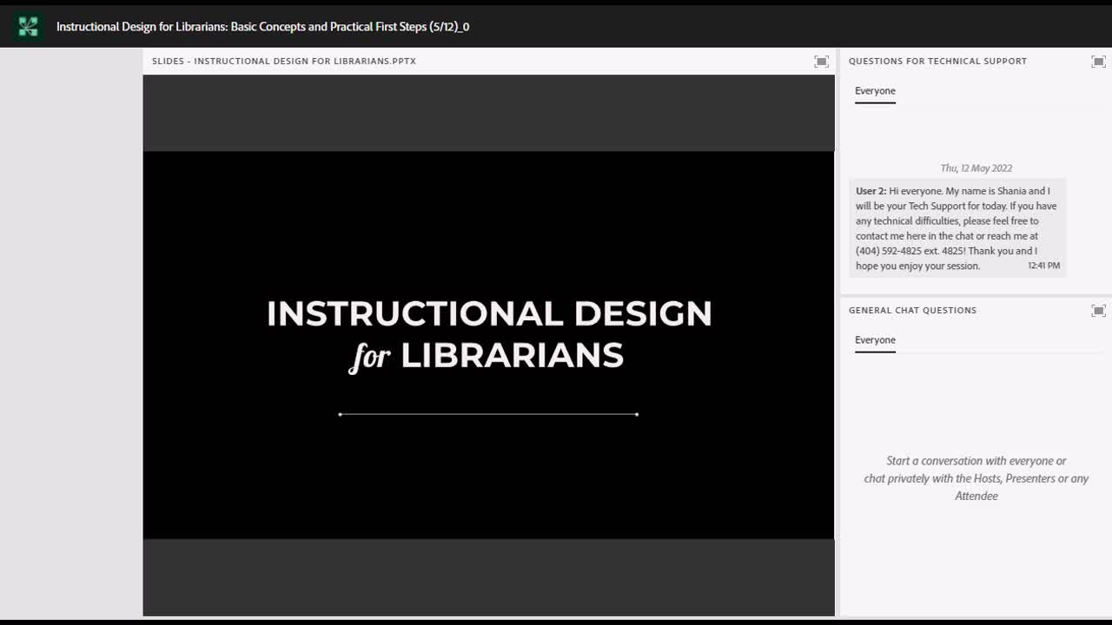
Task: Click the dark gray bar below the slide
Action: 488,577
